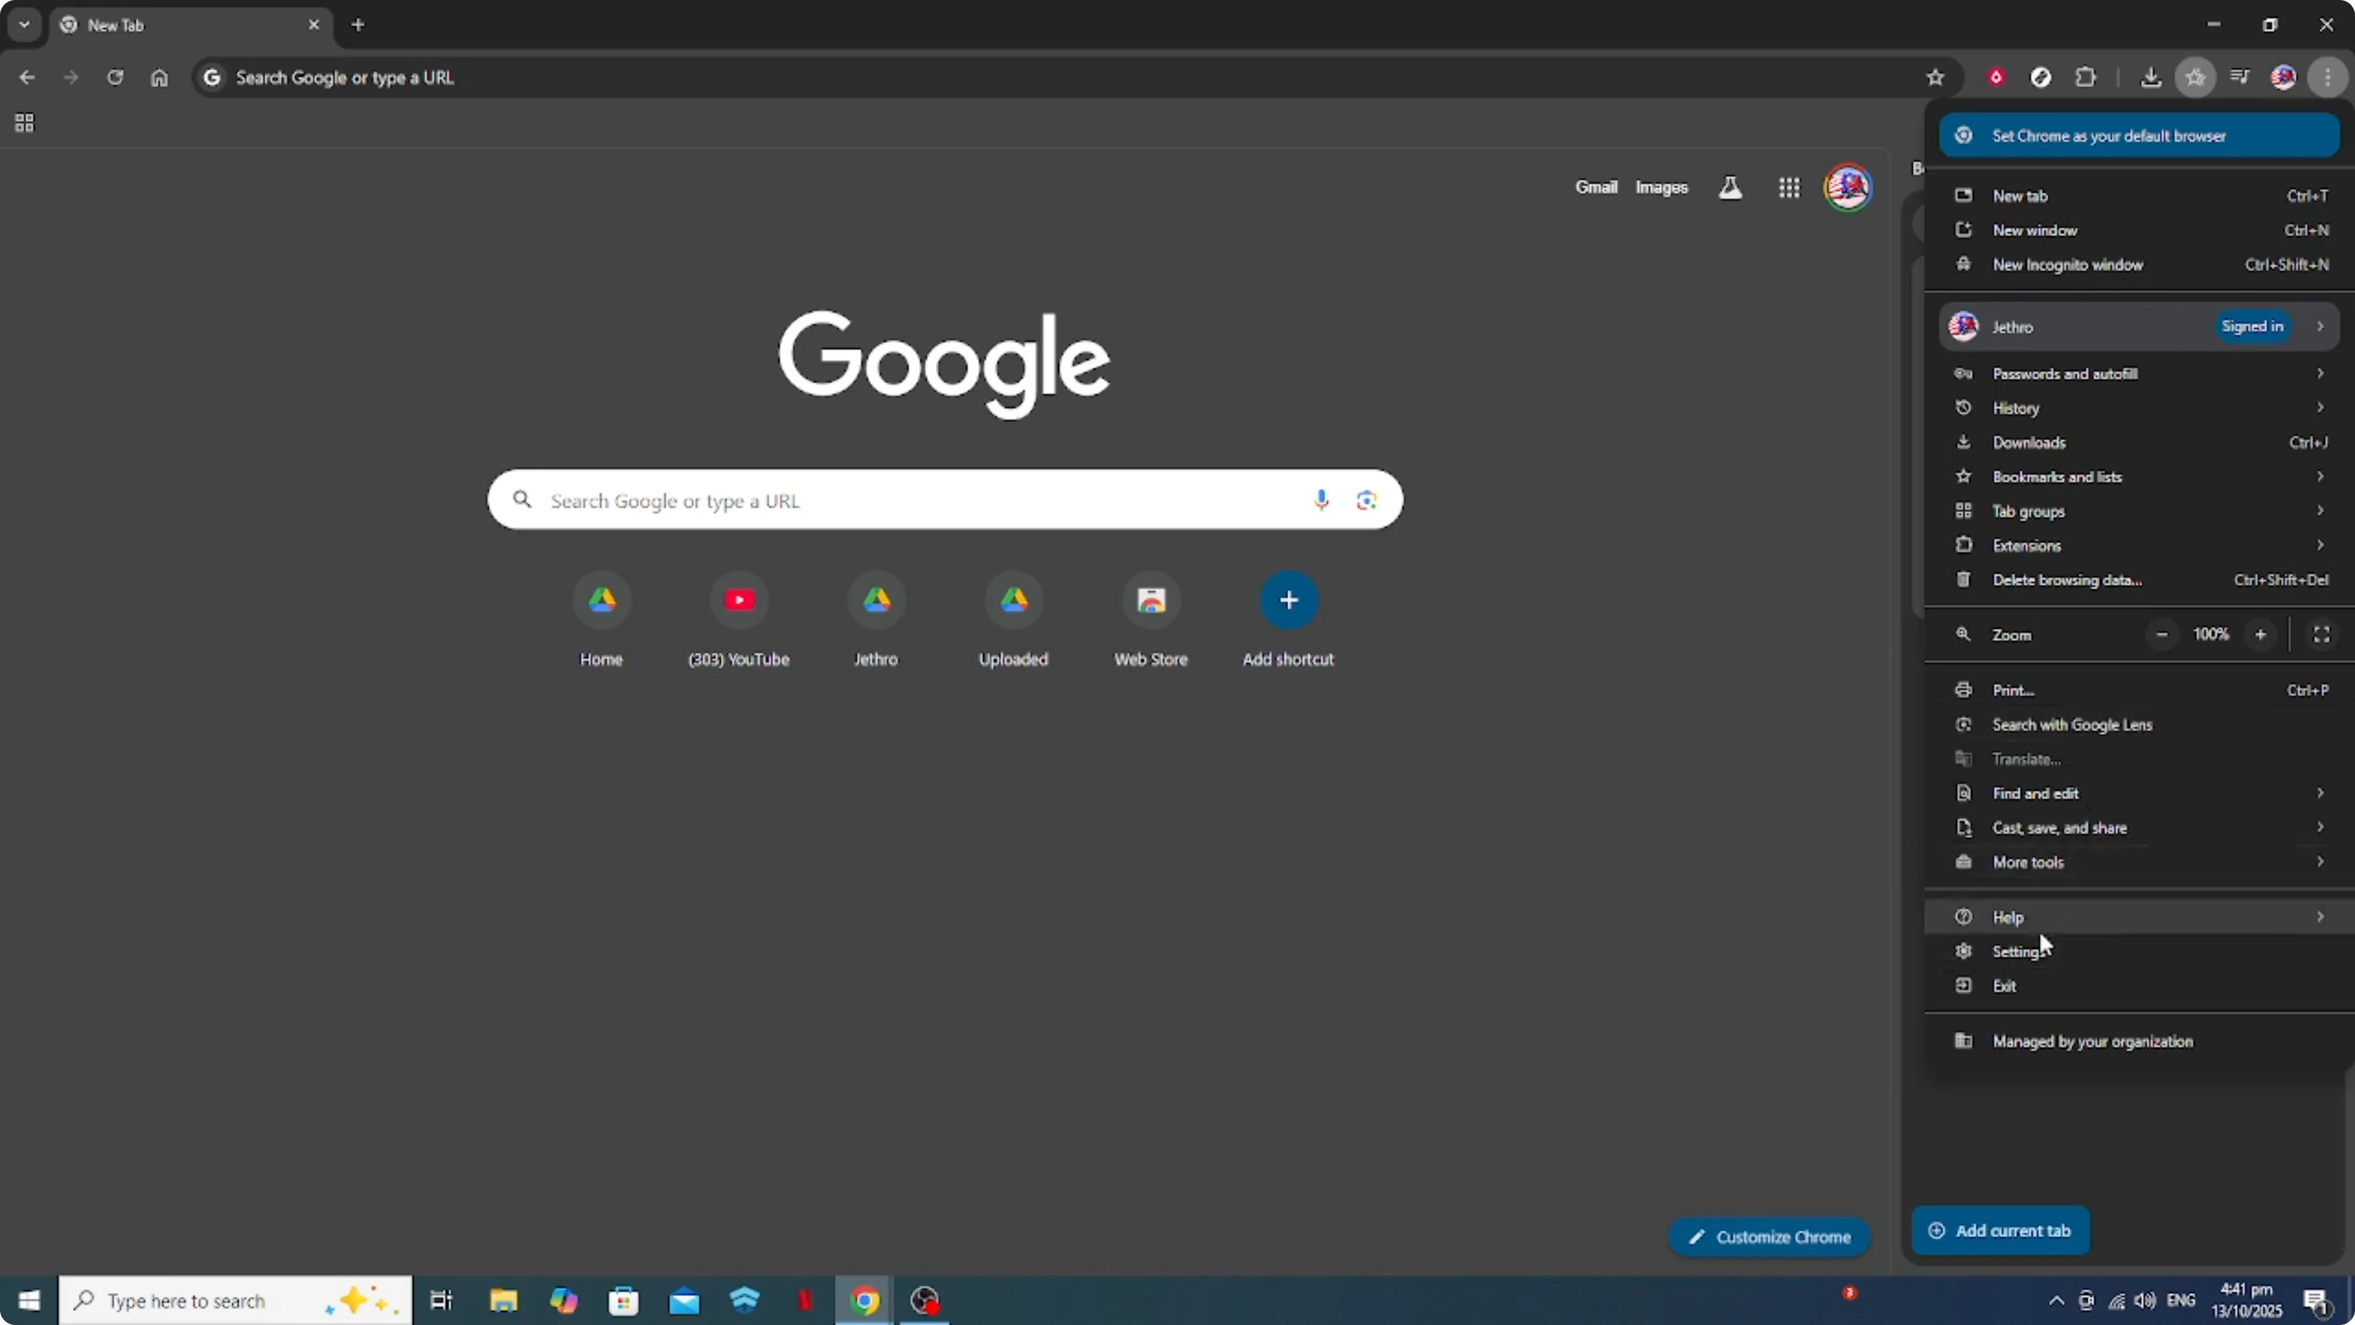Open the Gmail link

1596,188
